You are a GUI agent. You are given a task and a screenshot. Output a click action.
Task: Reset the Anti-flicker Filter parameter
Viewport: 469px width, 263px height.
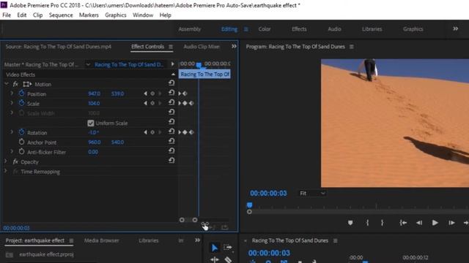(x=171, y=150)
